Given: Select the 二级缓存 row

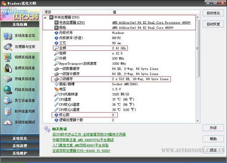Looking at the screenshot, I should [111, 79].
